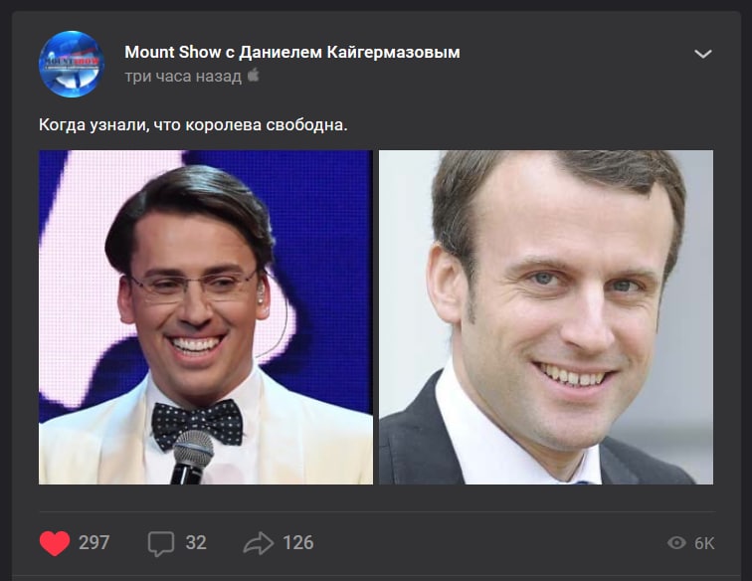Click the caption 'Когда узнали, что королева свободна.'

193,125
